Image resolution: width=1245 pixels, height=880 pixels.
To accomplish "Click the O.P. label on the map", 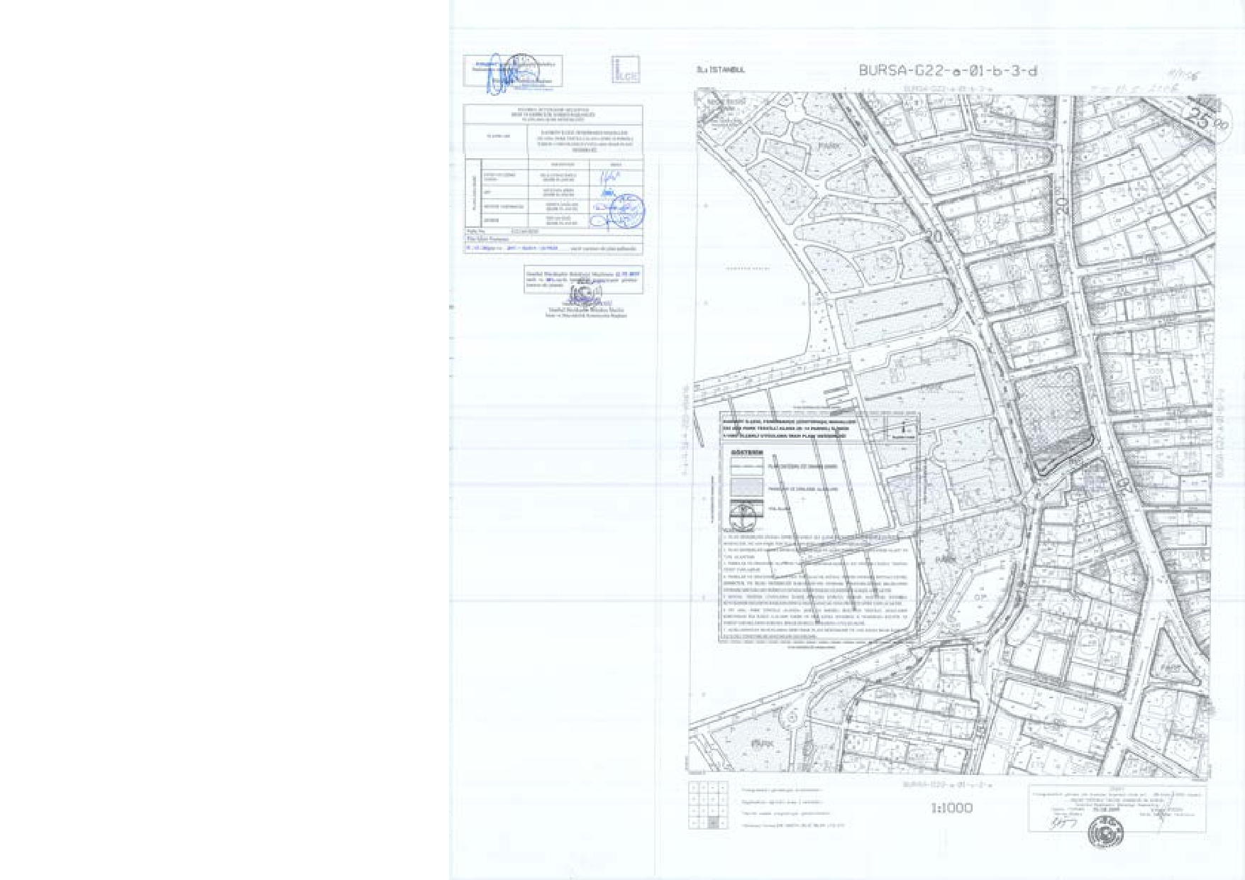I will [x=980, y=597].
